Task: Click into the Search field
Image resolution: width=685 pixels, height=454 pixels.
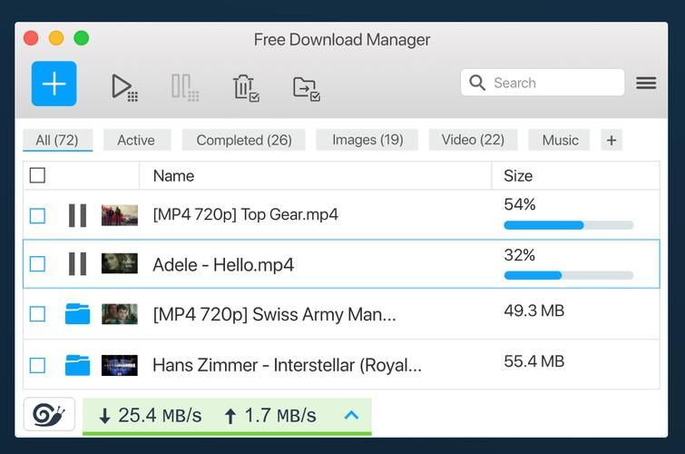Action: coord(543,83)
